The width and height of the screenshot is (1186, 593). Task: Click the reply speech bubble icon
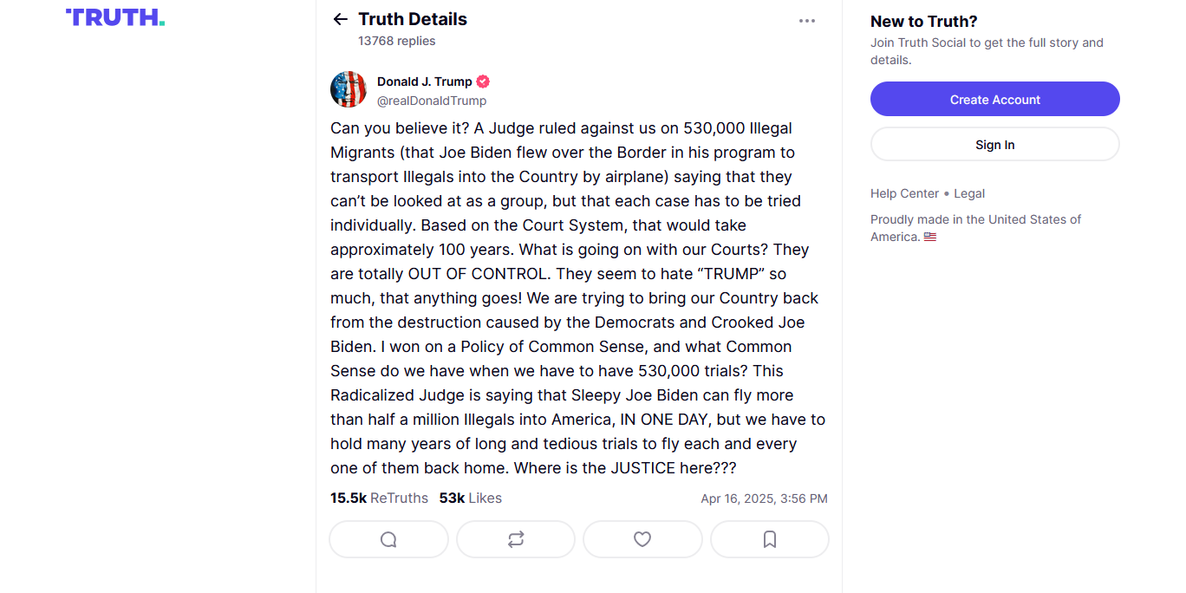tap(388, 539)
